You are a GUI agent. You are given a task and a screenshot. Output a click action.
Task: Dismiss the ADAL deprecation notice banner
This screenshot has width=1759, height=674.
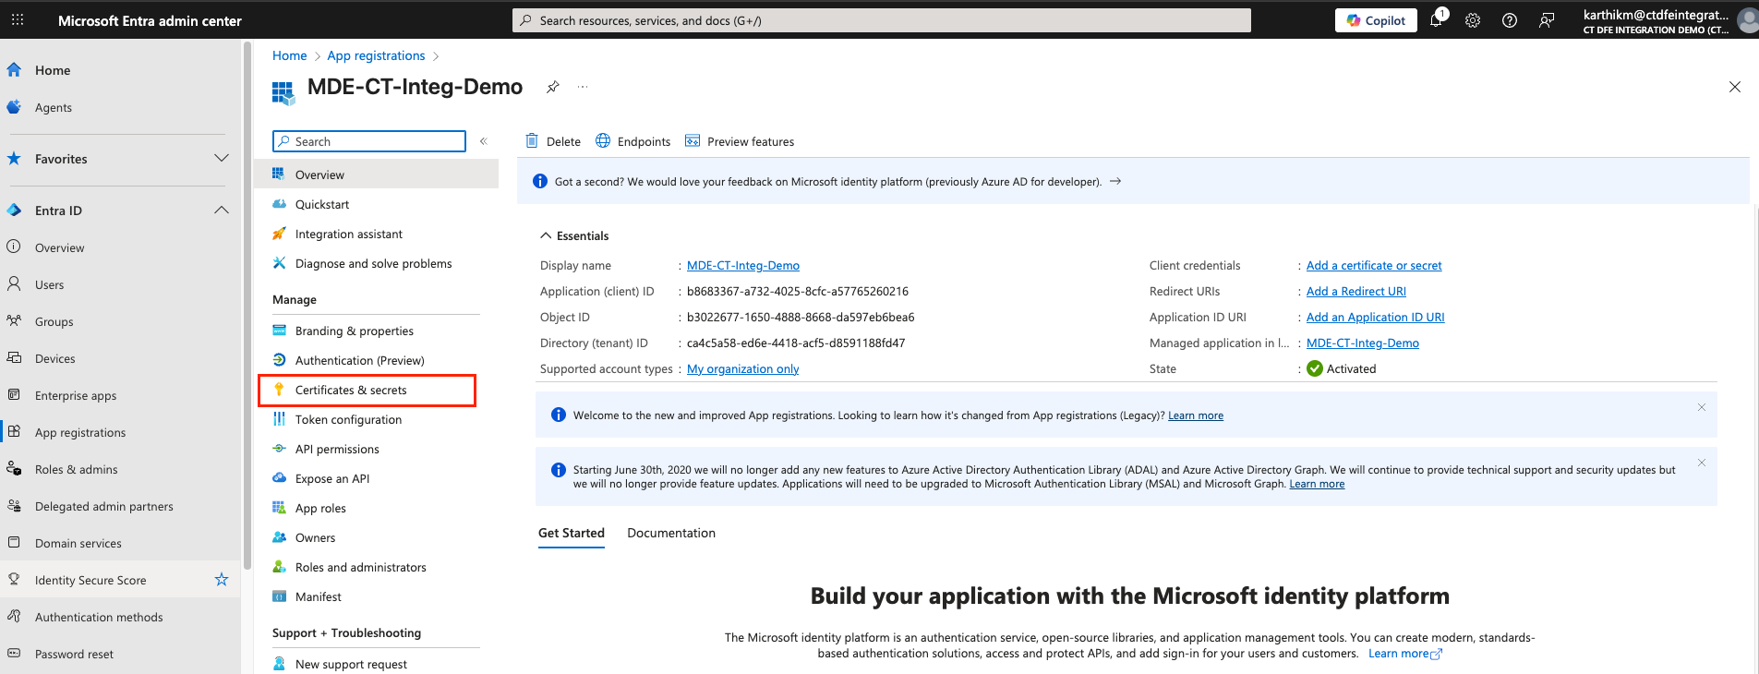click(x=1701, y=463)
